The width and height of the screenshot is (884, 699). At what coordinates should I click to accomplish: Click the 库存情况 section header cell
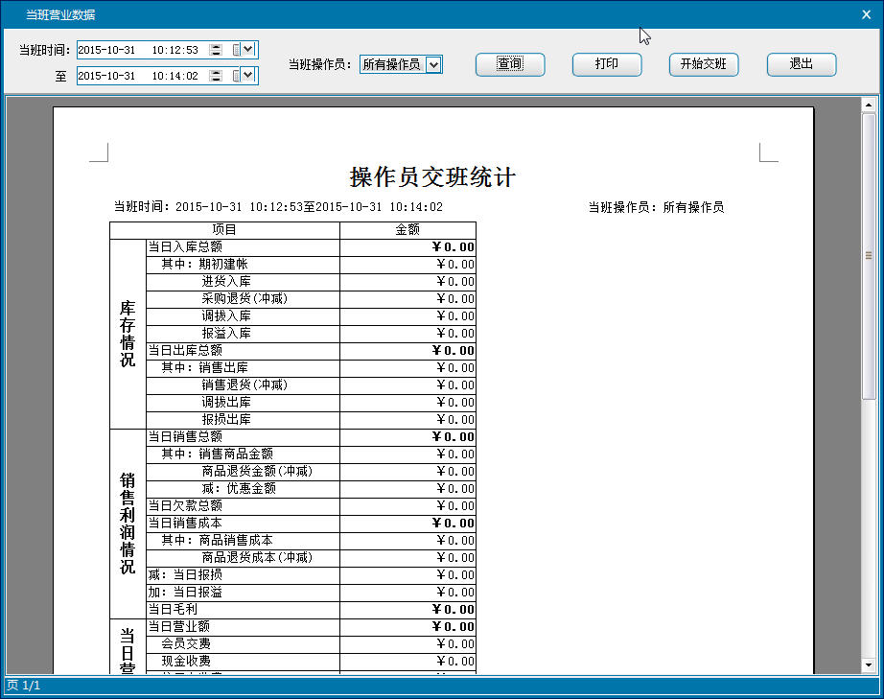128,334
